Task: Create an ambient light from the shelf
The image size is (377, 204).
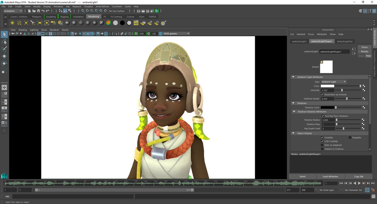Action: point(12,23)
